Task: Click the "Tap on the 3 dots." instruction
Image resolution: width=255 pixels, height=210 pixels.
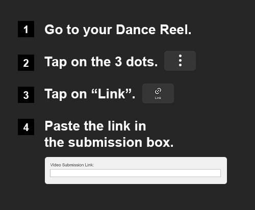Action: point(101,62)
